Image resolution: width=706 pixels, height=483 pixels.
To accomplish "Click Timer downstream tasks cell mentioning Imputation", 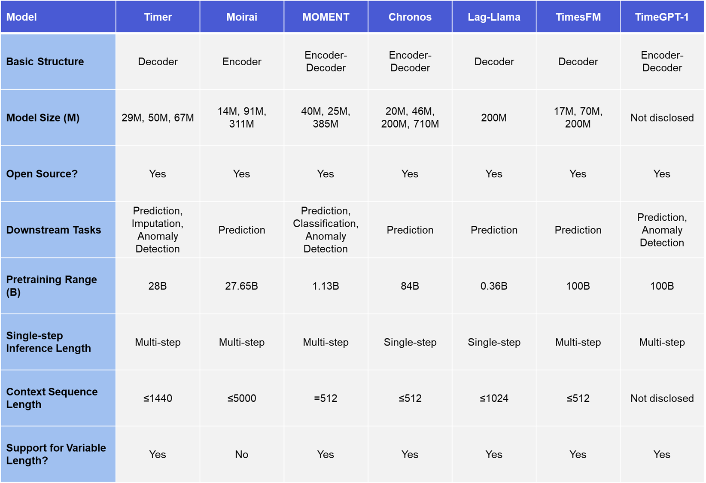I will [158, 230].
